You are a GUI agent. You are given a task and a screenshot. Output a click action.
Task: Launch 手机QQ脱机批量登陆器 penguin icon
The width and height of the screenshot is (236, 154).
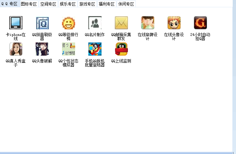[95, 49]
